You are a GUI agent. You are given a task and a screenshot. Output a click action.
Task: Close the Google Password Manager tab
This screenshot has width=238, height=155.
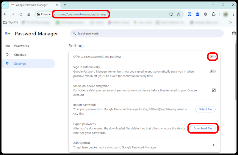coord(57,5)
